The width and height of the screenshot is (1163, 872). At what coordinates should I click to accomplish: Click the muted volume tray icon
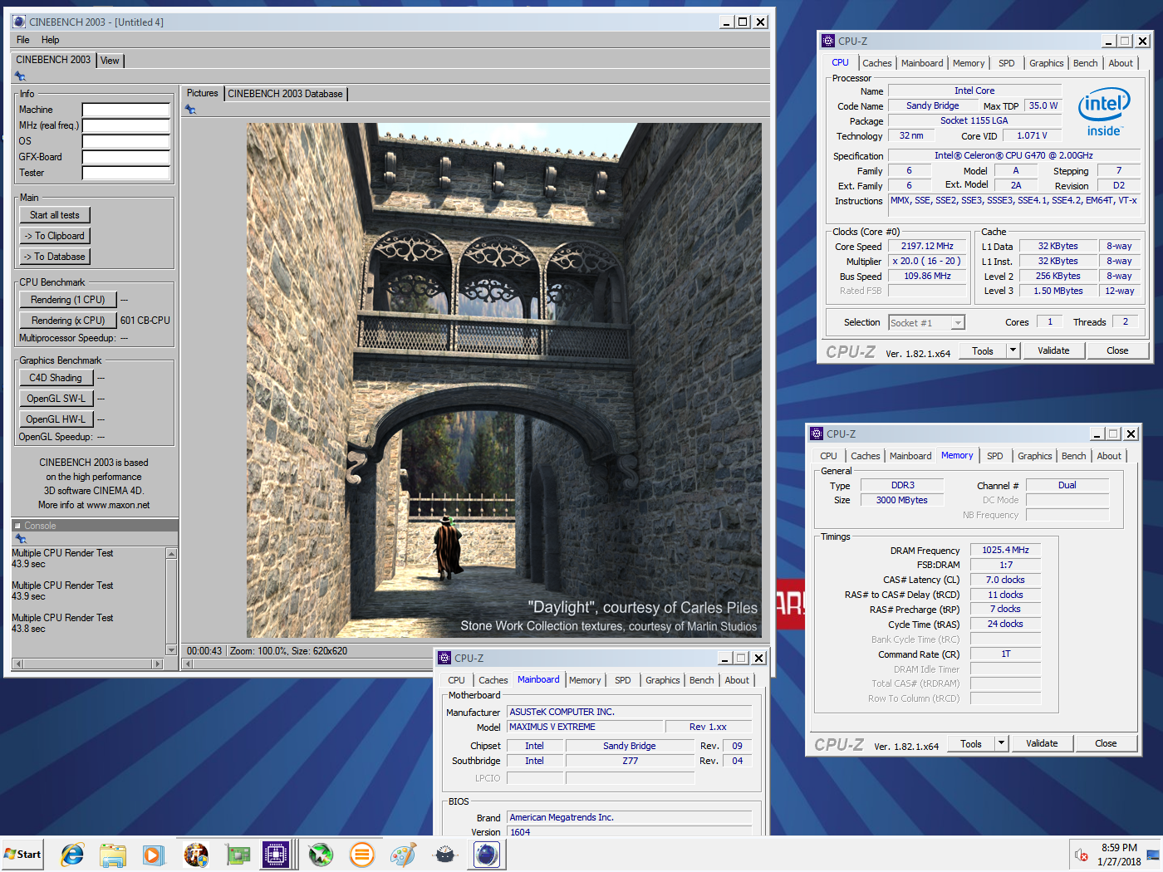1081,855
